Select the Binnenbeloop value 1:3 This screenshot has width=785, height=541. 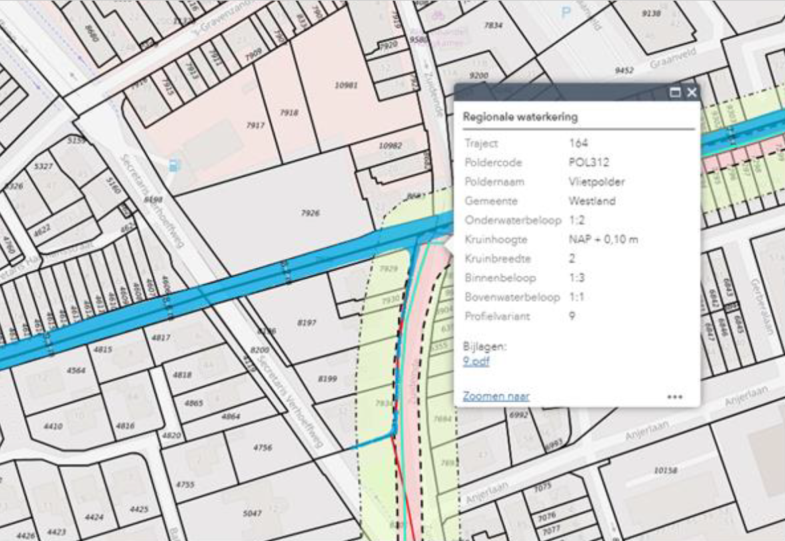576,278
